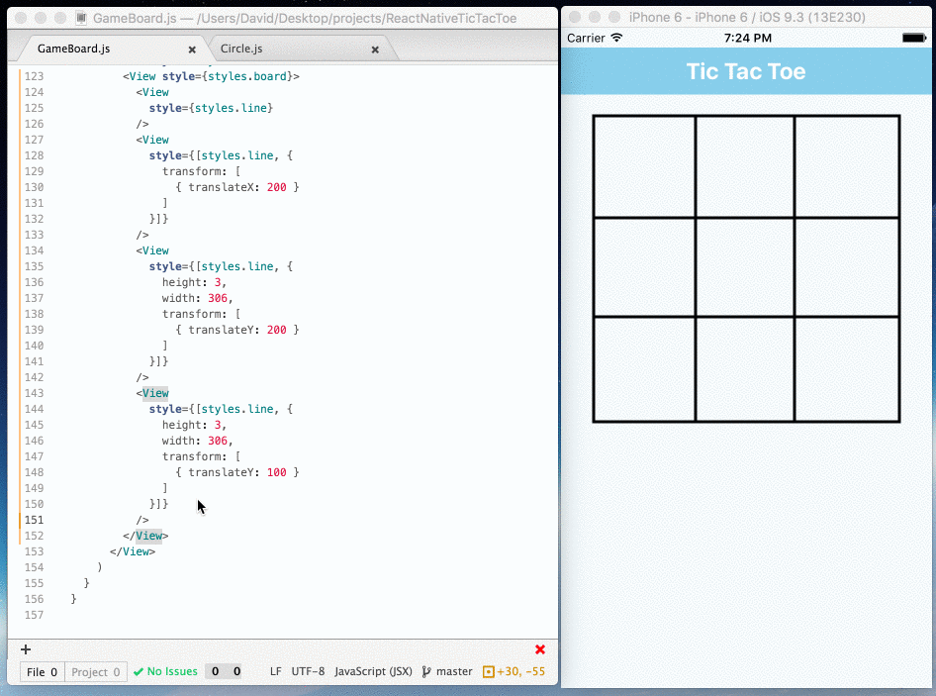Change the UTF-8 file encoding
This screenshot has width=936, height=696.
(x=308, y=671)
